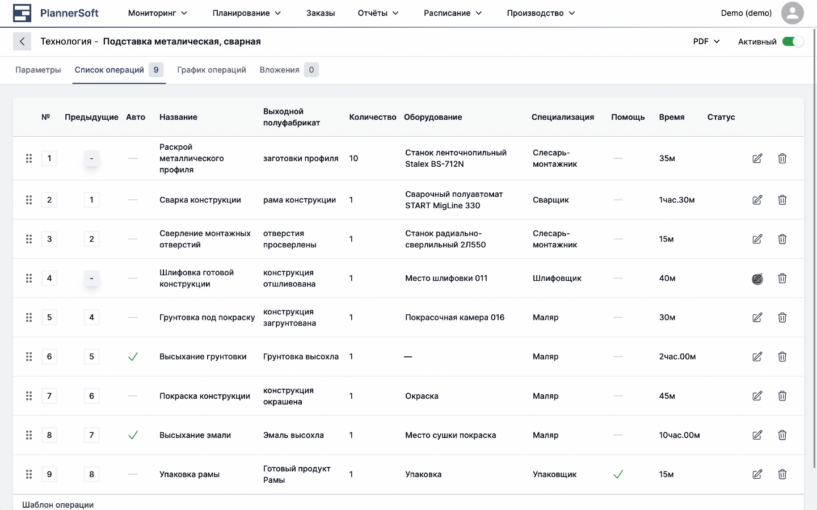The image size is (817, 510).
Task: Click the "Шаблон операции" link
Action: [57, 504]
